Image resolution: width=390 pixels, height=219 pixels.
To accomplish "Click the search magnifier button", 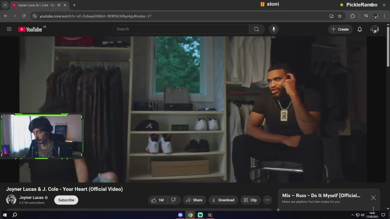I will point(257,29).
